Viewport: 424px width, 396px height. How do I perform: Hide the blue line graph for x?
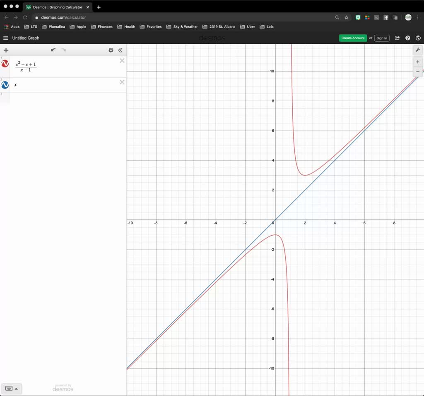pyautogui.click(x=5, y=85)
